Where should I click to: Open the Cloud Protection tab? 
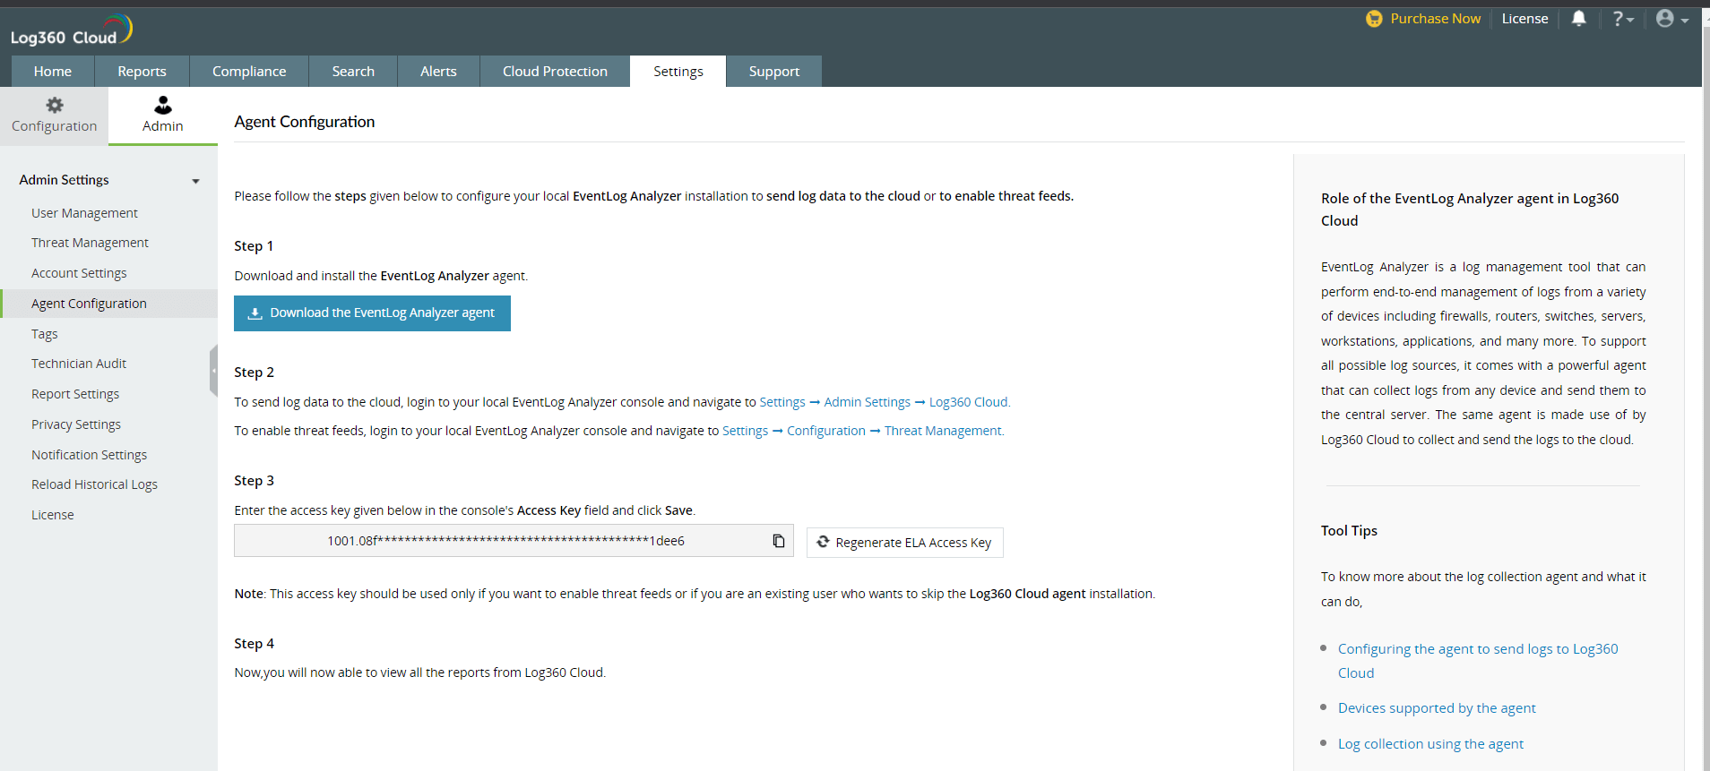tap(555, 72)
